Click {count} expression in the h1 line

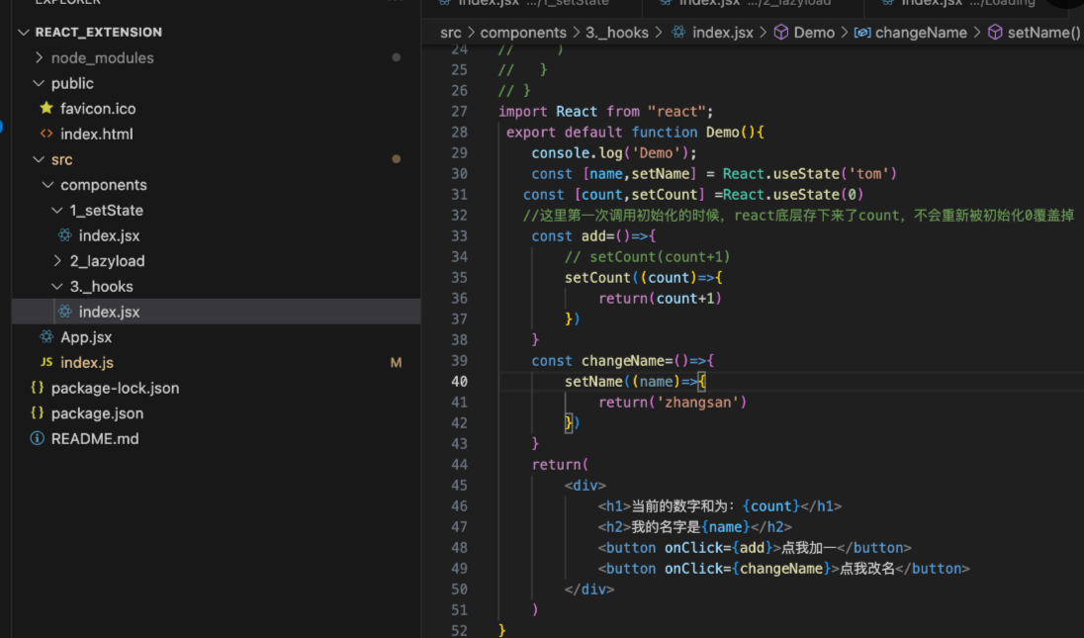[x=770, y=506]
